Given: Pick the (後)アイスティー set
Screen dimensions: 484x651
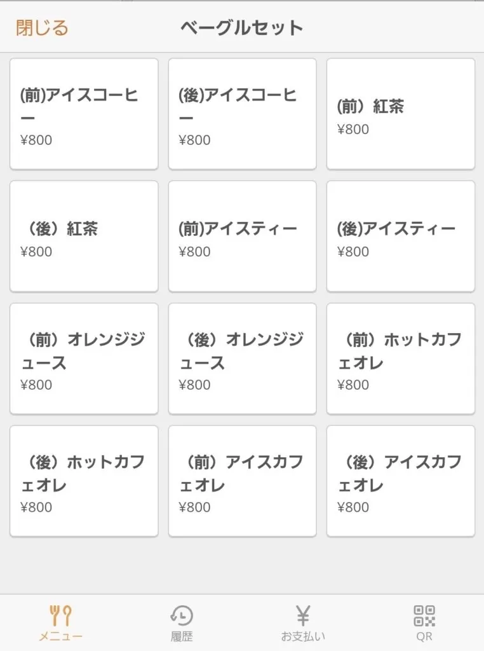Looking at the screenshot, I should (x=401, y=236).
